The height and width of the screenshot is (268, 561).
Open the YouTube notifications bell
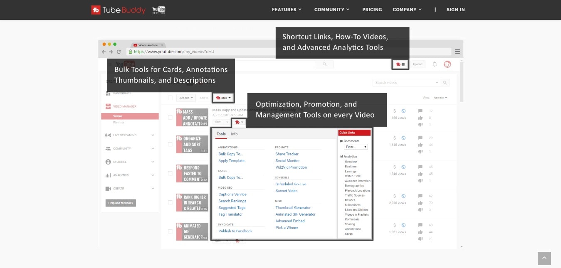tap(435, 64)
